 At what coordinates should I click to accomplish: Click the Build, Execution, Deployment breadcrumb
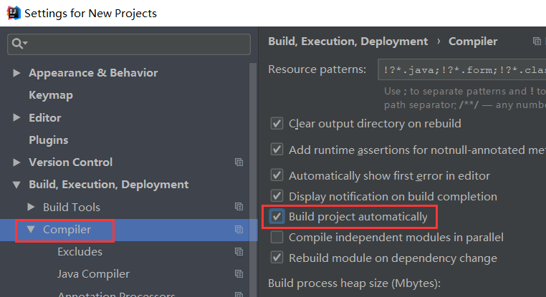348,42
